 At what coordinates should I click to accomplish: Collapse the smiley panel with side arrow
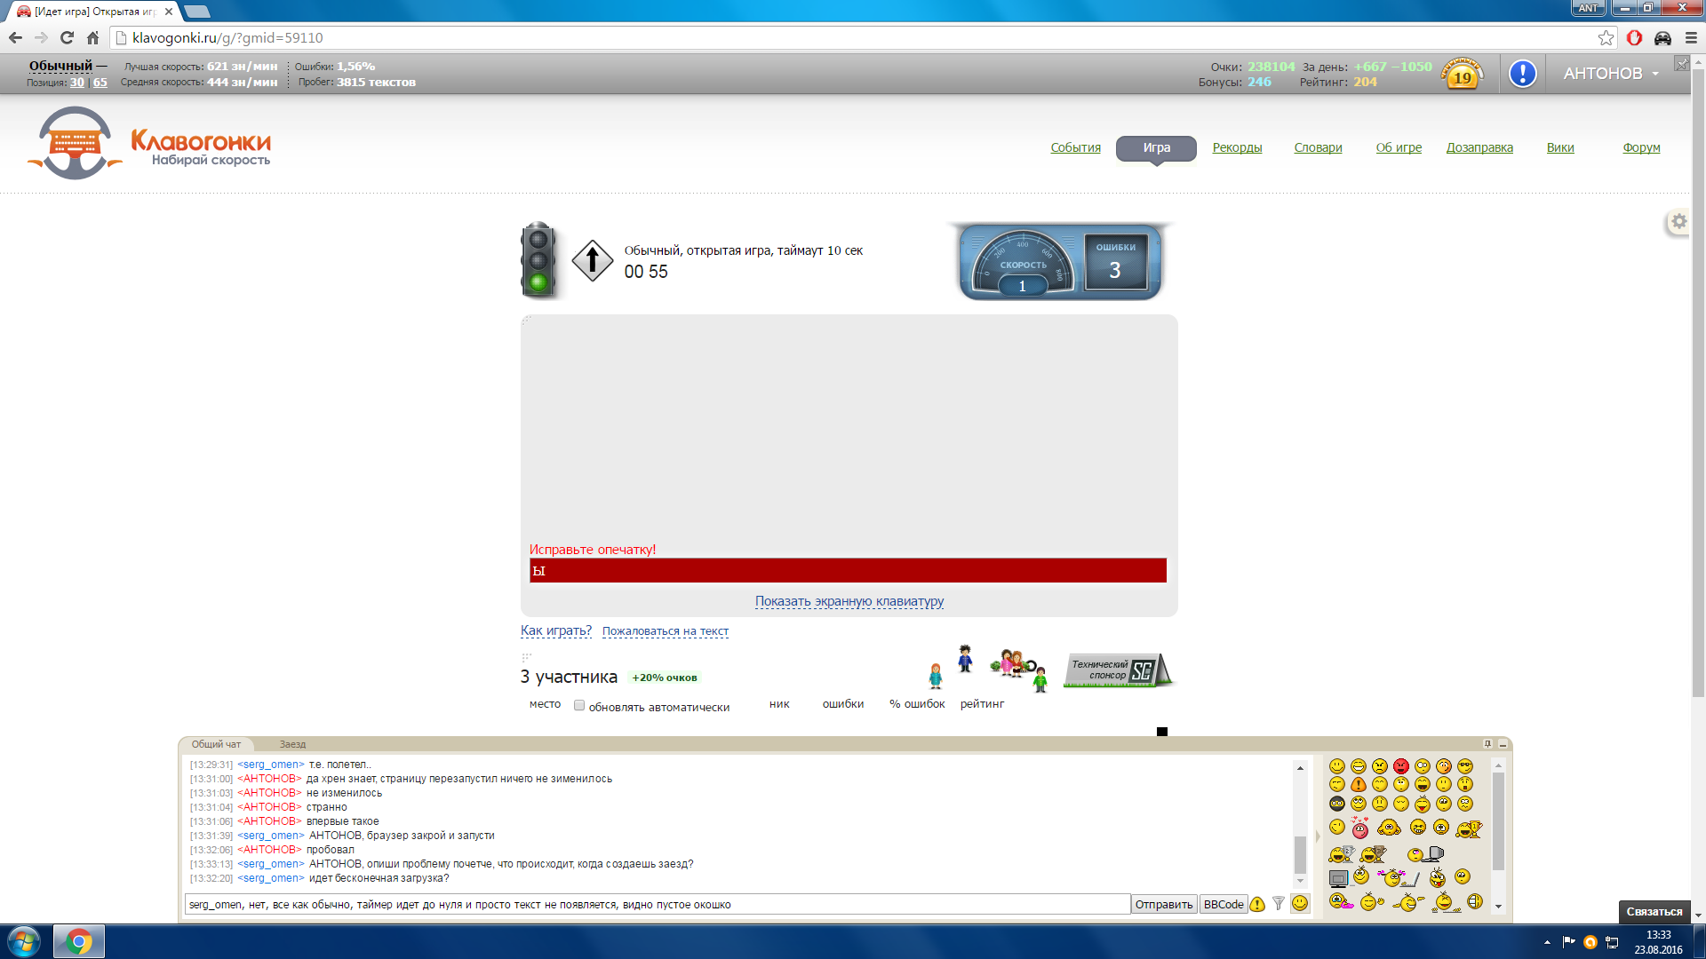tap(1318, 836)
